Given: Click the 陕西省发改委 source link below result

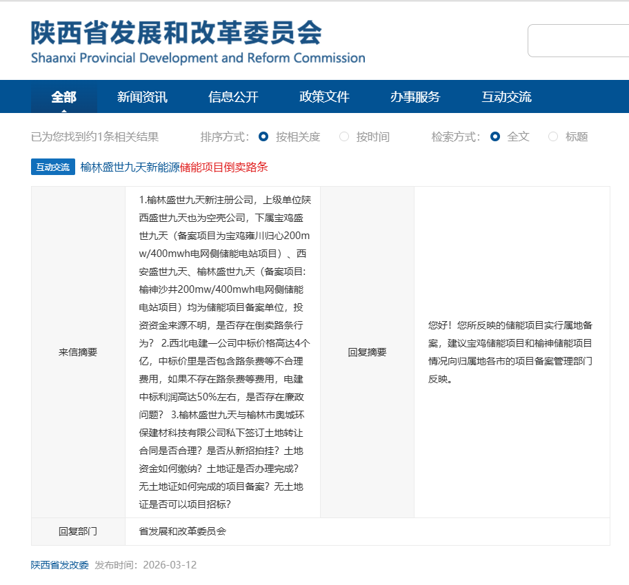Looking at the screenshot, I should coord(60,565).
